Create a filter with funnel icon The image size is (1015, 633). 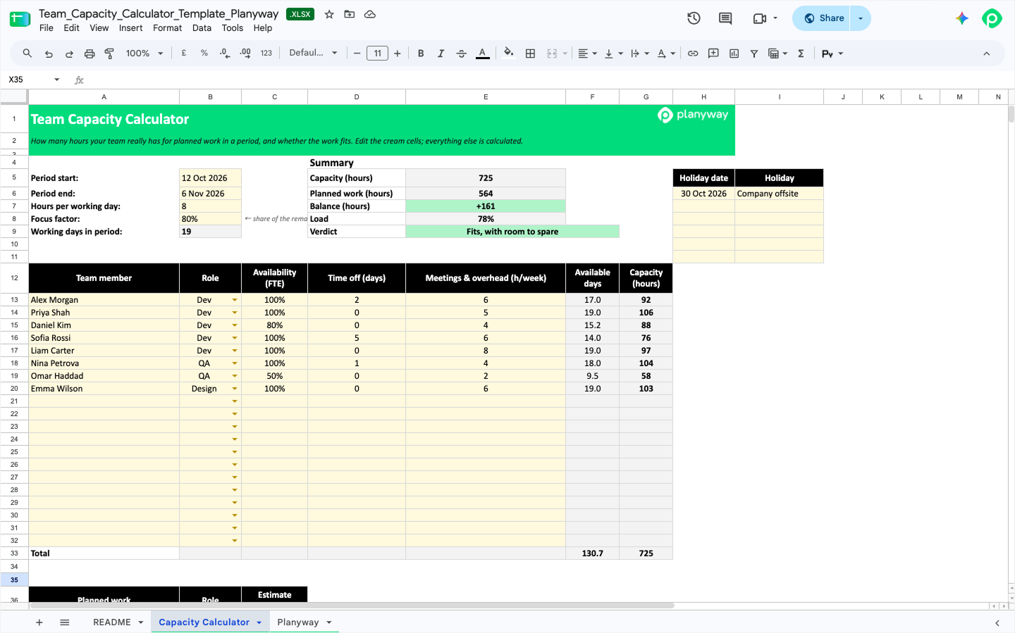(754, 54)
